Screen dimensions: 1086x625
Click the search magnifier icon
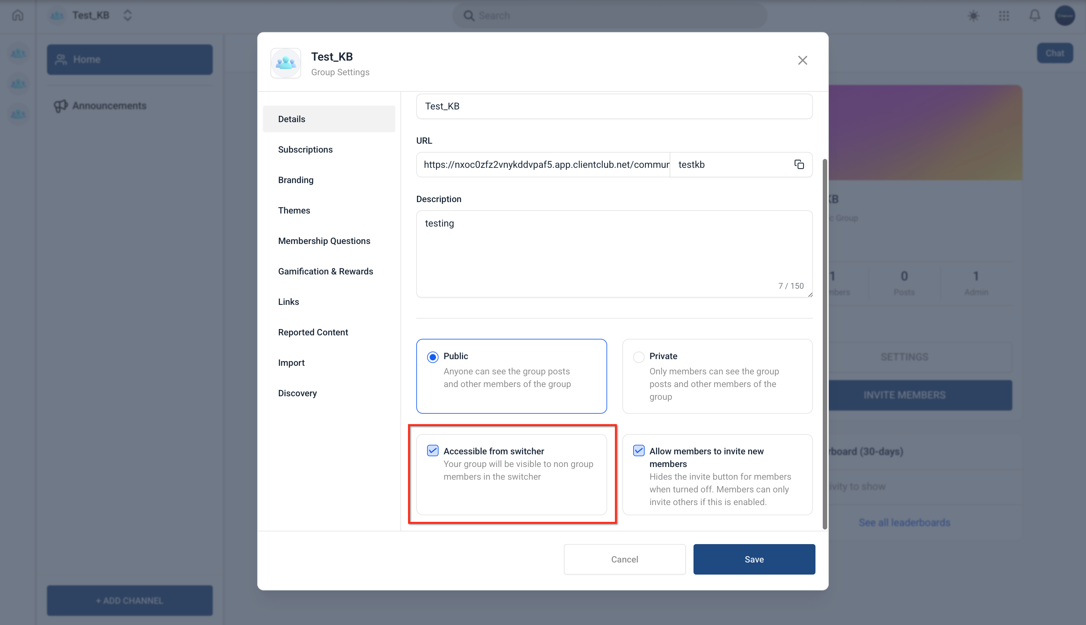(x=469, y=16)
